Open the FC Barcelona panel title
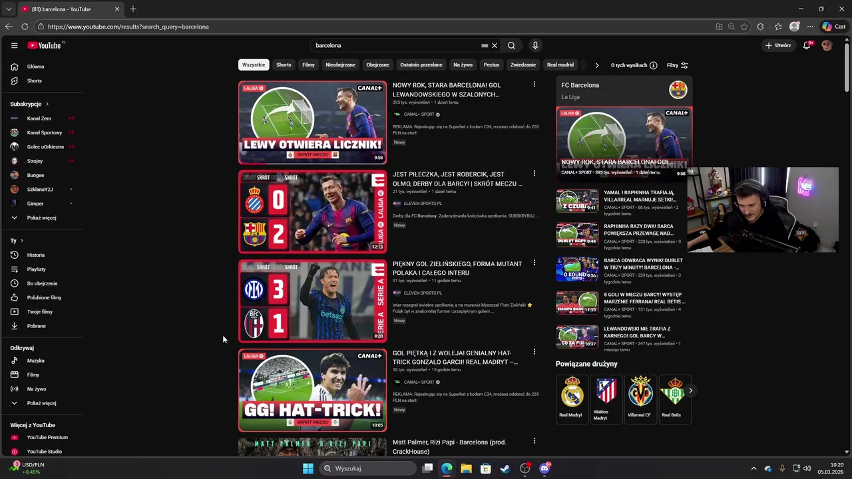 point(580,85)
